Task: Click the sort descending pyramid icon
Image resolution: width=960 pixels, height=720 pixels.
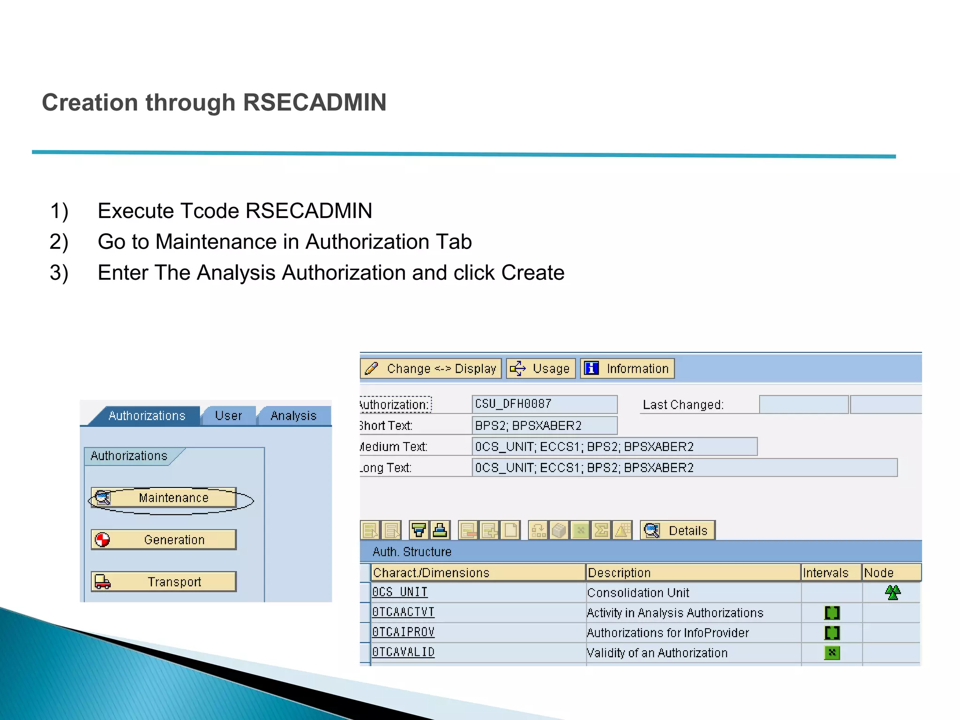Action: coord(440,531)
